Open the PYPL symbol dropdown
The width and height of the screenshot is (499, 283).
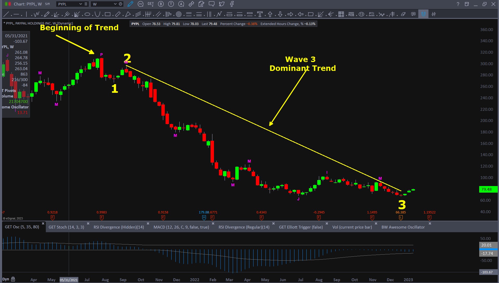click(80, 4)
